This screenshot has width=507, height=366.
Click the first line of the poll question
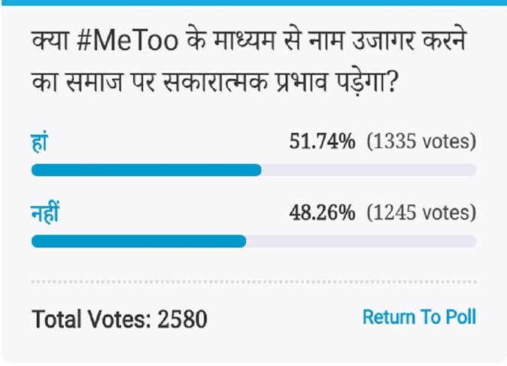tap(249, 41)
